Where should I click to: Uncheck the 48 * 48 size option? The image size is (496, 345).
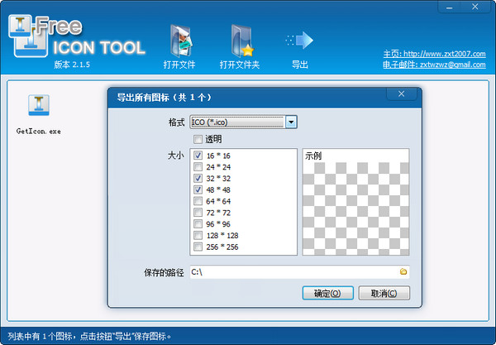click(198, 189)
